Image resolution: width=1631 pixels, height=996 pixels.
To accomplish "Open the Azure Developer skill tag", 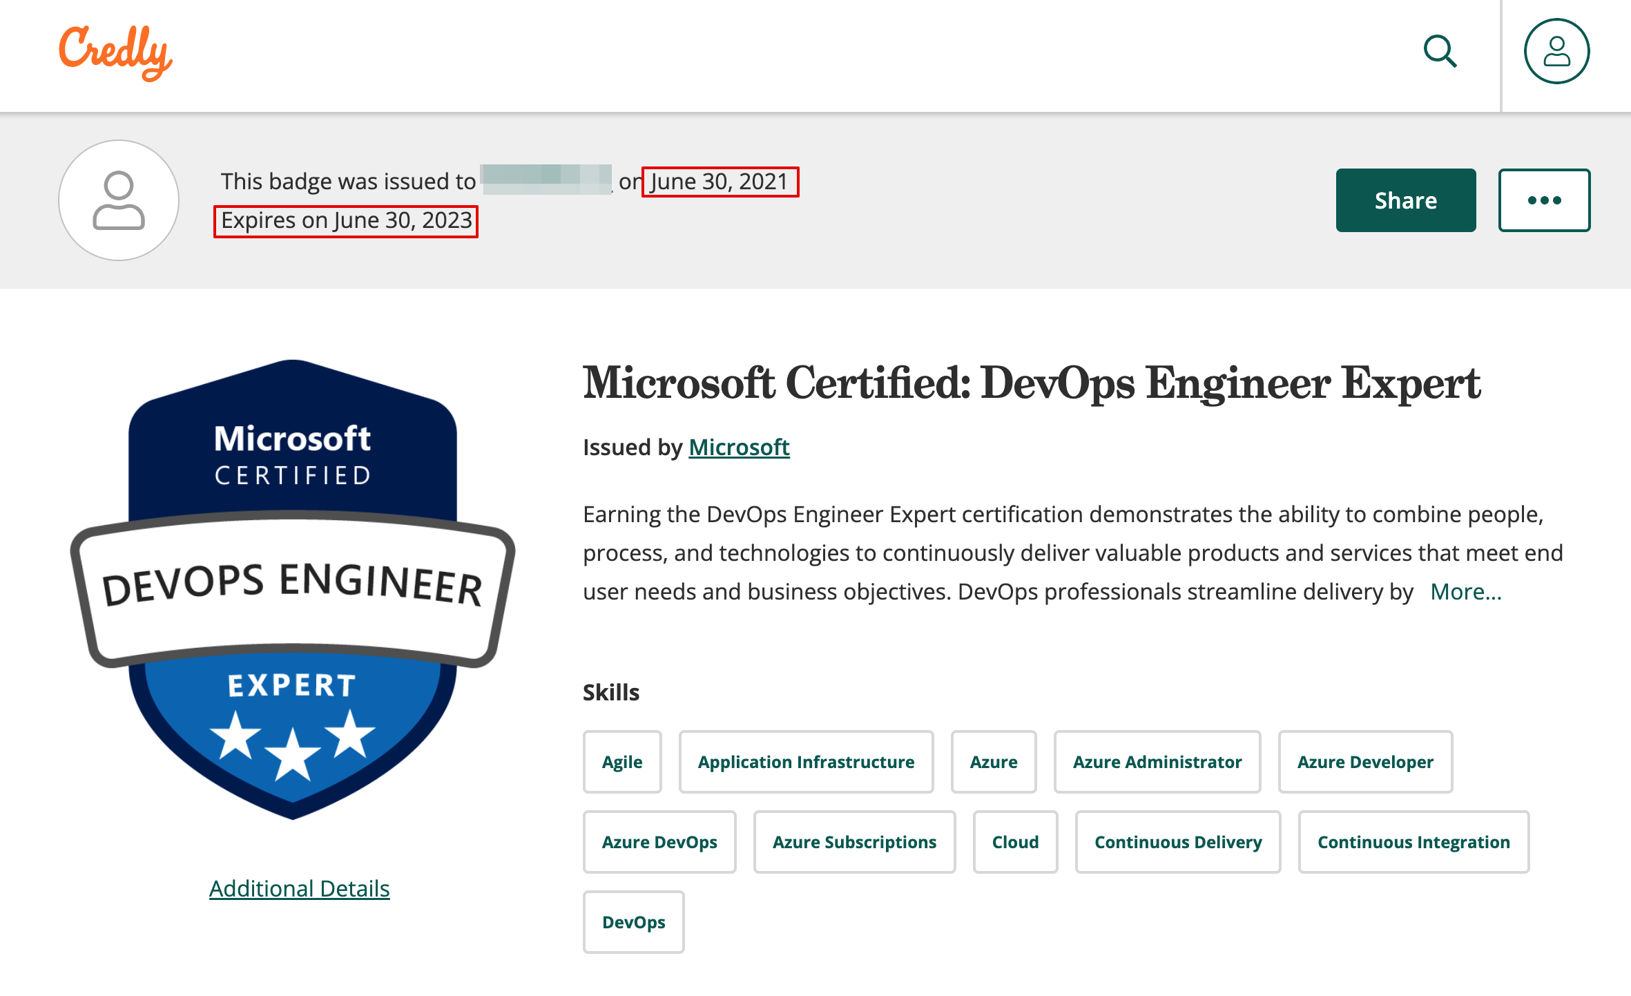I will (1365, 762).
